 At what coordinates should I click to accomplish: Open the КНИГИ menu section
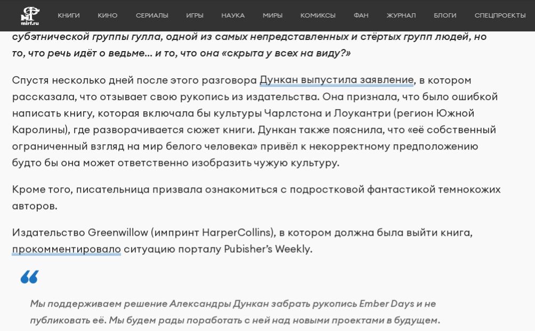pyautogui.click(x=69, y=15)
